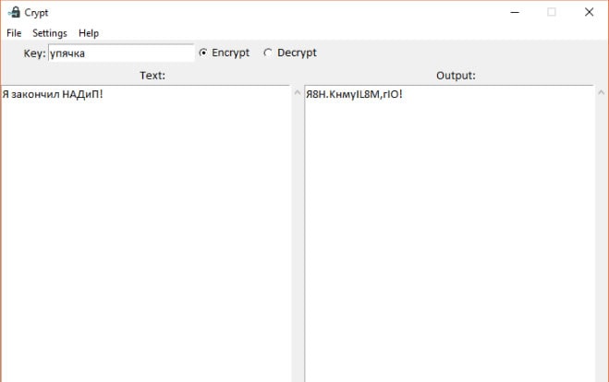Click the Output pane scrollbar track
The width and height of the screenshot is (609, 382).
601,240
